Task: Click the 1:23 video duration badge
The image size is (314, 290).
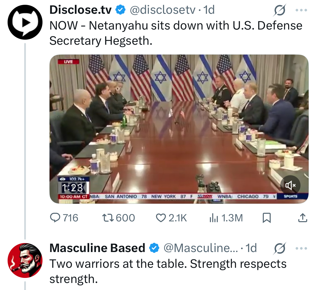Action: coord(72,188)
